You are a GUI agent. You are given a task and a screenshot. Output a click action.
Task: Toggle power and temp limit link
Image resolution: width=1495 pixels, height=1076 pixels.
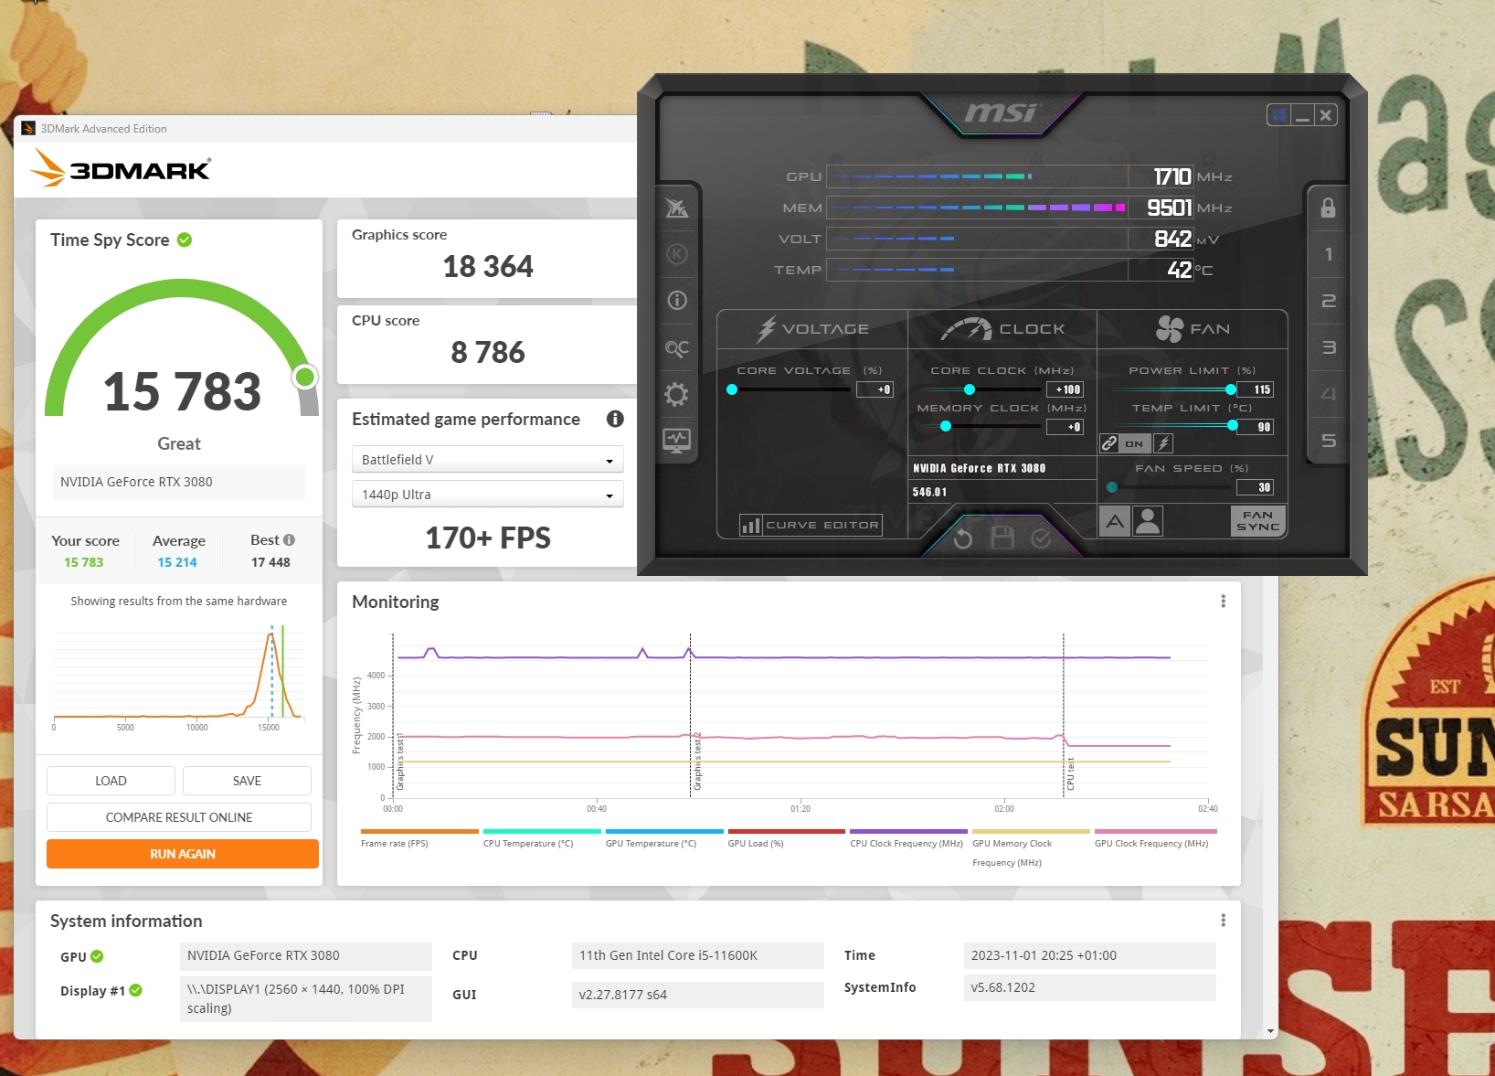click(1109, 443)
